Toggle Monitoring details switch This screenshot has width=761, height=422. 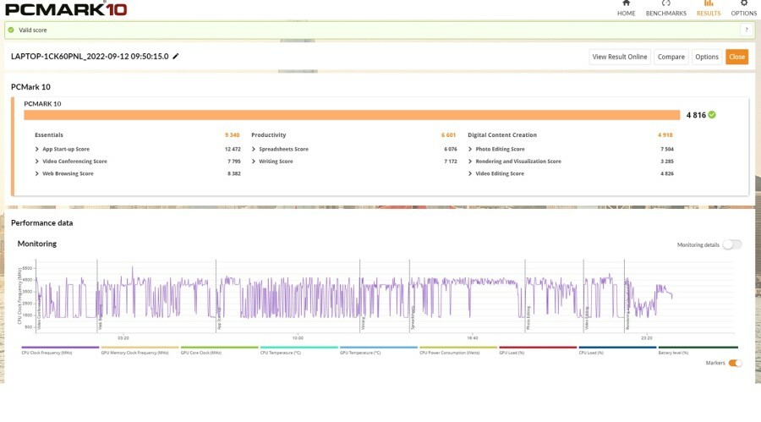[x=732, y=244]
